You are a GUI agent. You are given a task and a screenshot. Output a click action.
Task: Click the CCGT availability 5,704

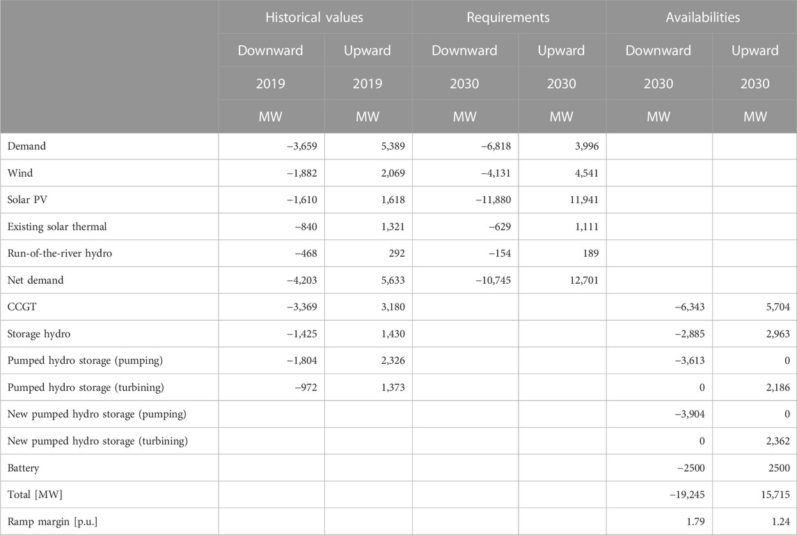777,308
